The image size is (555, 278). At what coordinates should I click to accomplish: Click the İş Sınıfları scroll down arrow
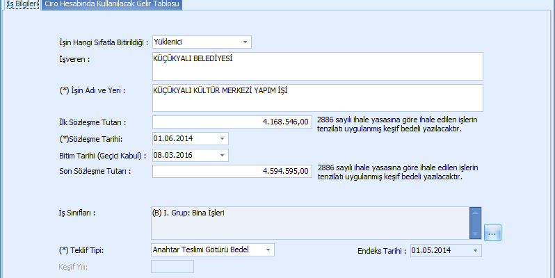476,233
